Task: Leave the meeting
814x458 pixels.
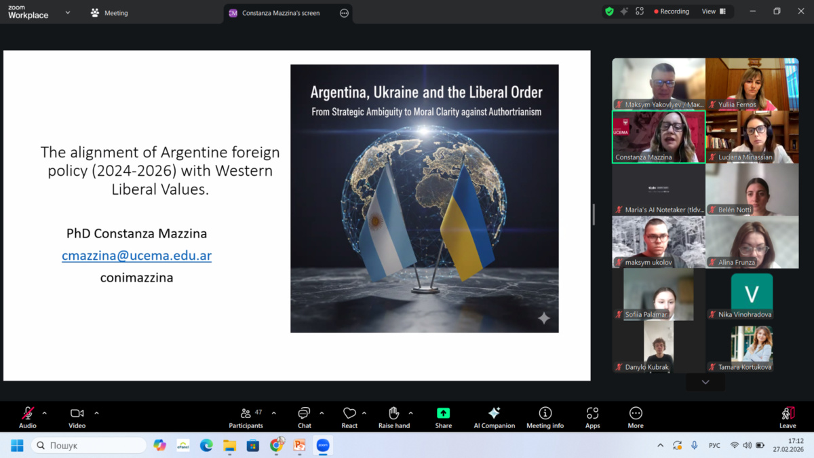Action: click(788, 417)
